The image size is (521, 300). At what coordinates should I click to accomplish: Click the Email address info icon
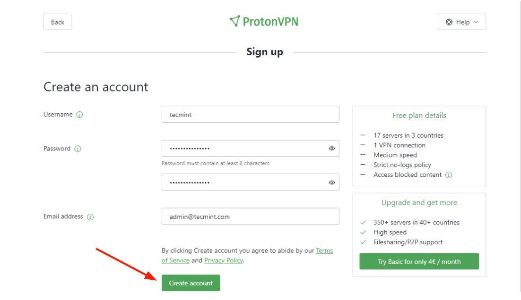pyautogui.click(x=90, y=217)
